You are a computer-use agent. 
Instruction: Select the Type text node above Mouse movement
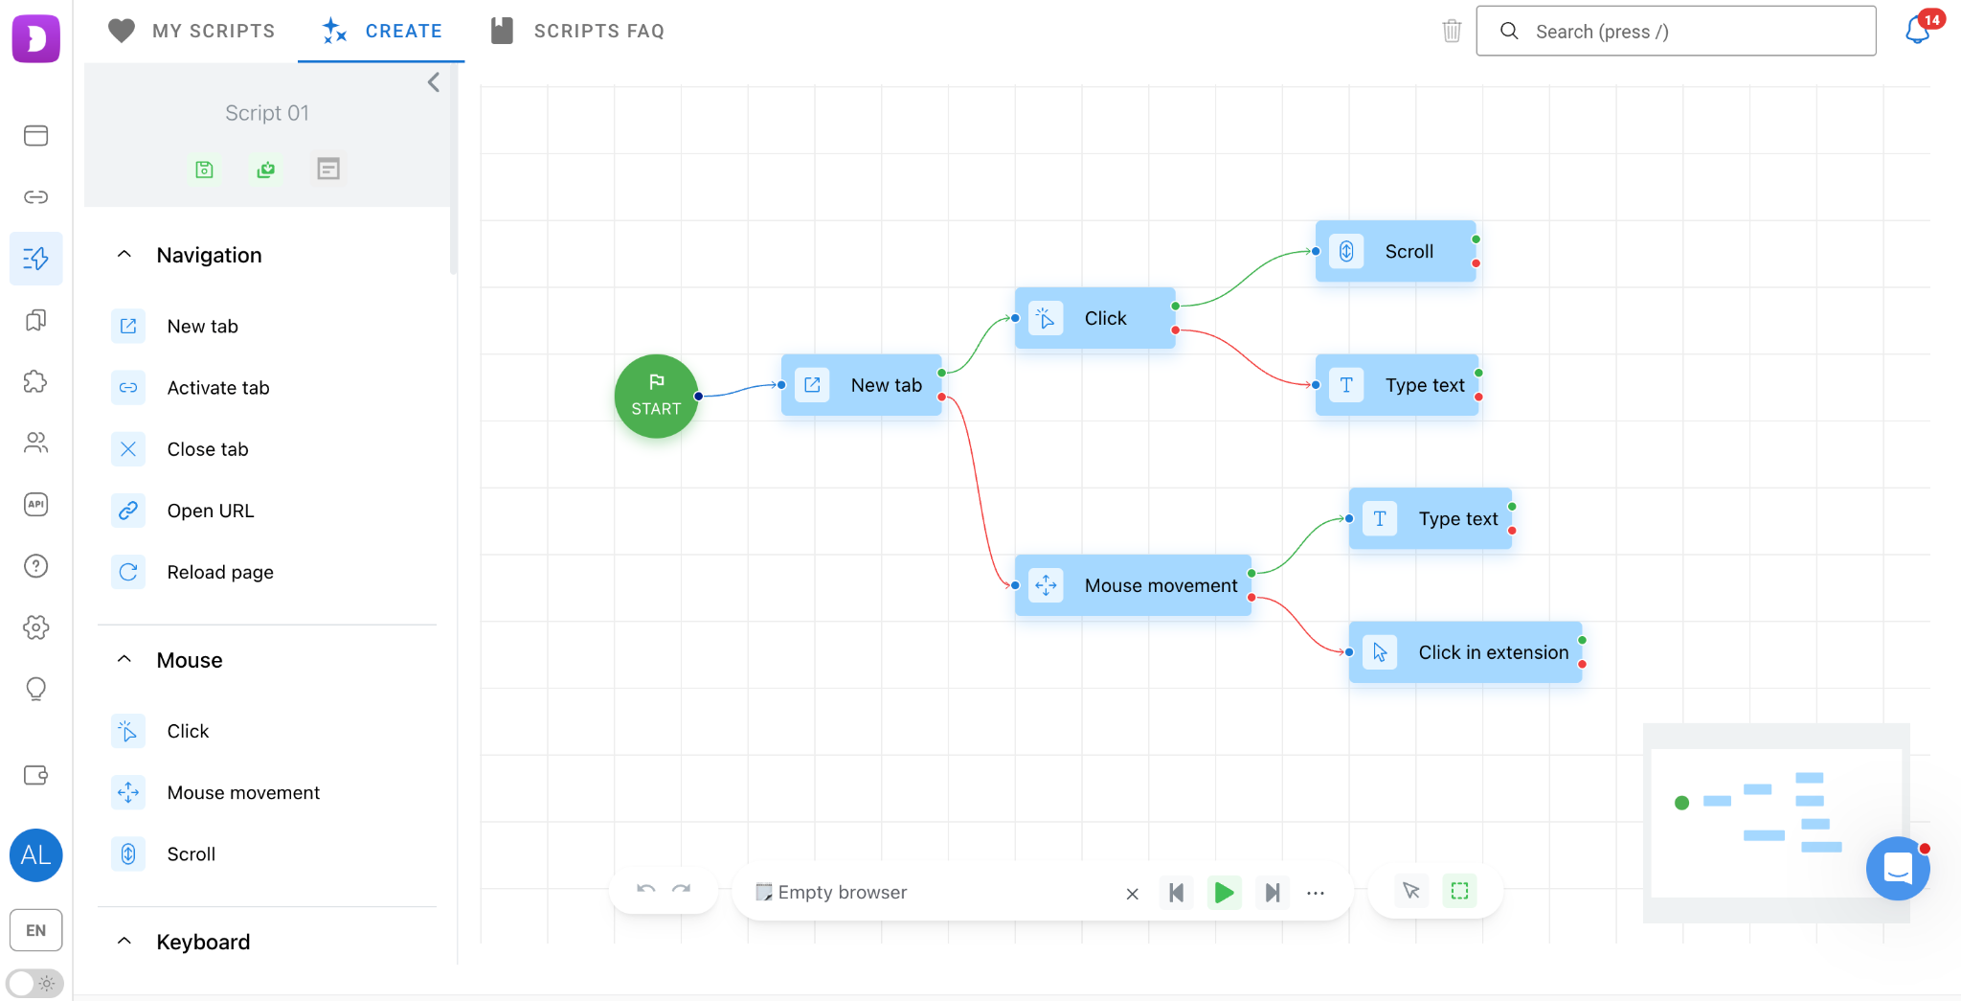pos(1431,518)
